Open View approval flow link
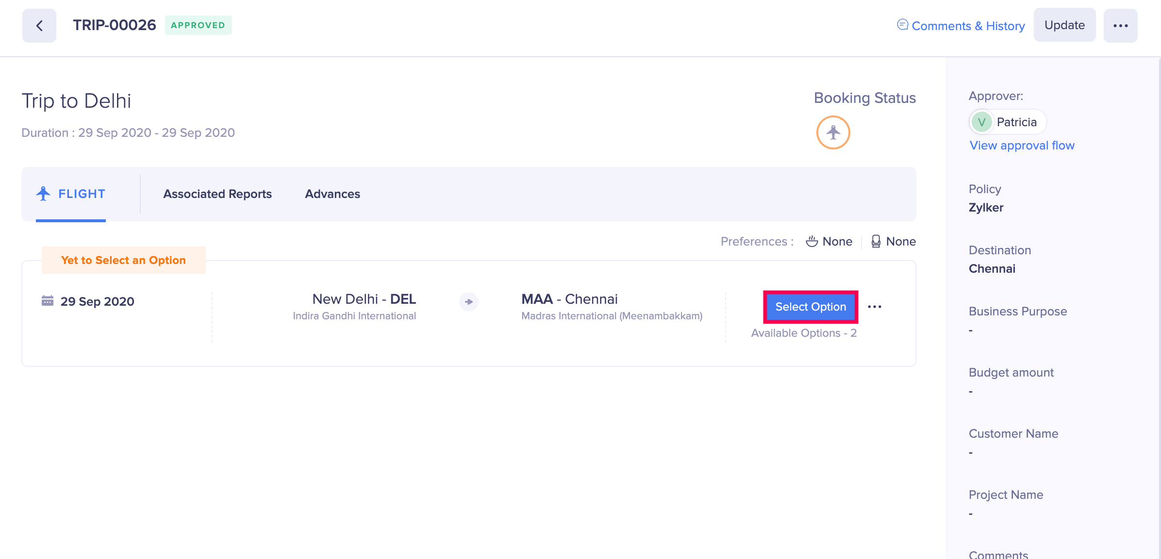 [x=1022, y=146]
